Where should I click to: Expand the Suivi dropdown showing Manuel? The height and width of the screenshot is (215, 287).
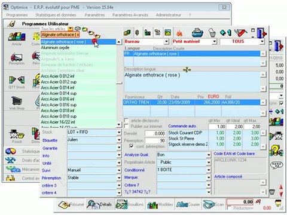(x=119, y=170)
